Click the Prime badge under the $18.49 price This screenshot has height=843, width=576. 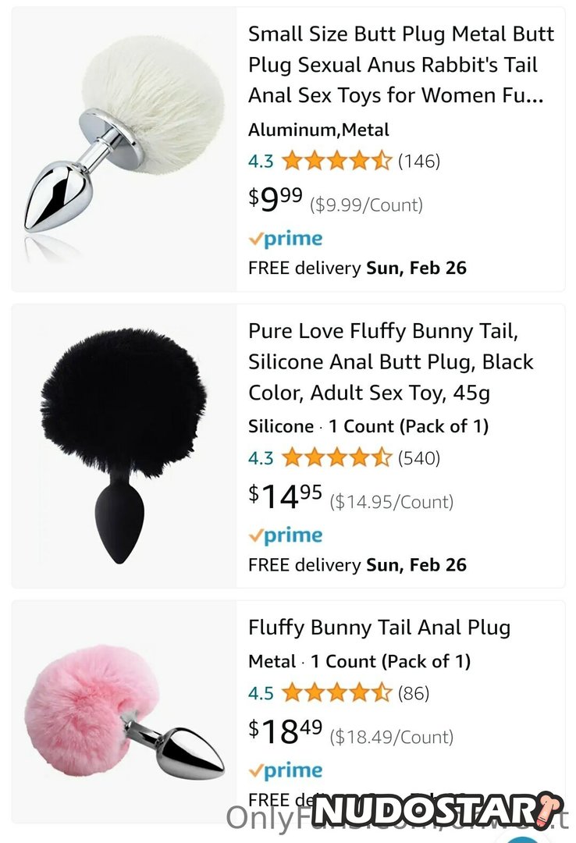pos(286,770)
